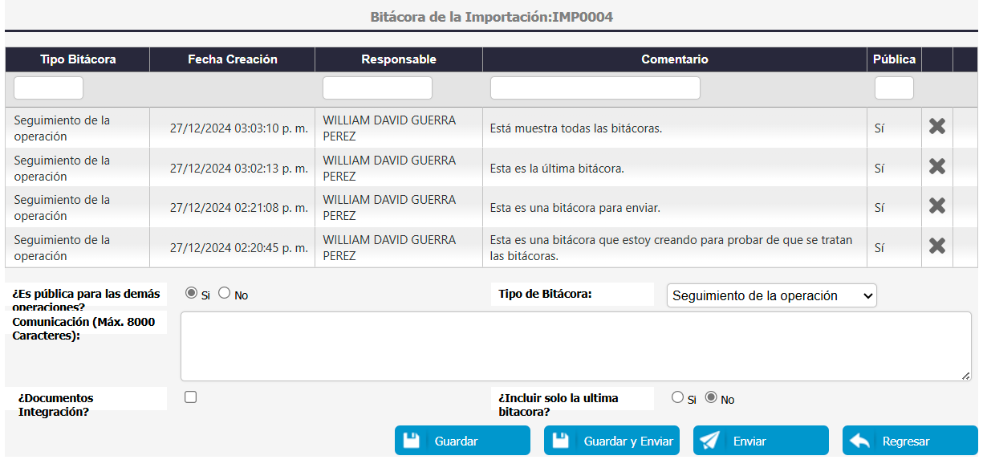Open the Tipo de Bitácora dropdown
Viewport: 983px width, 472px height.
[x=771, y=295]
